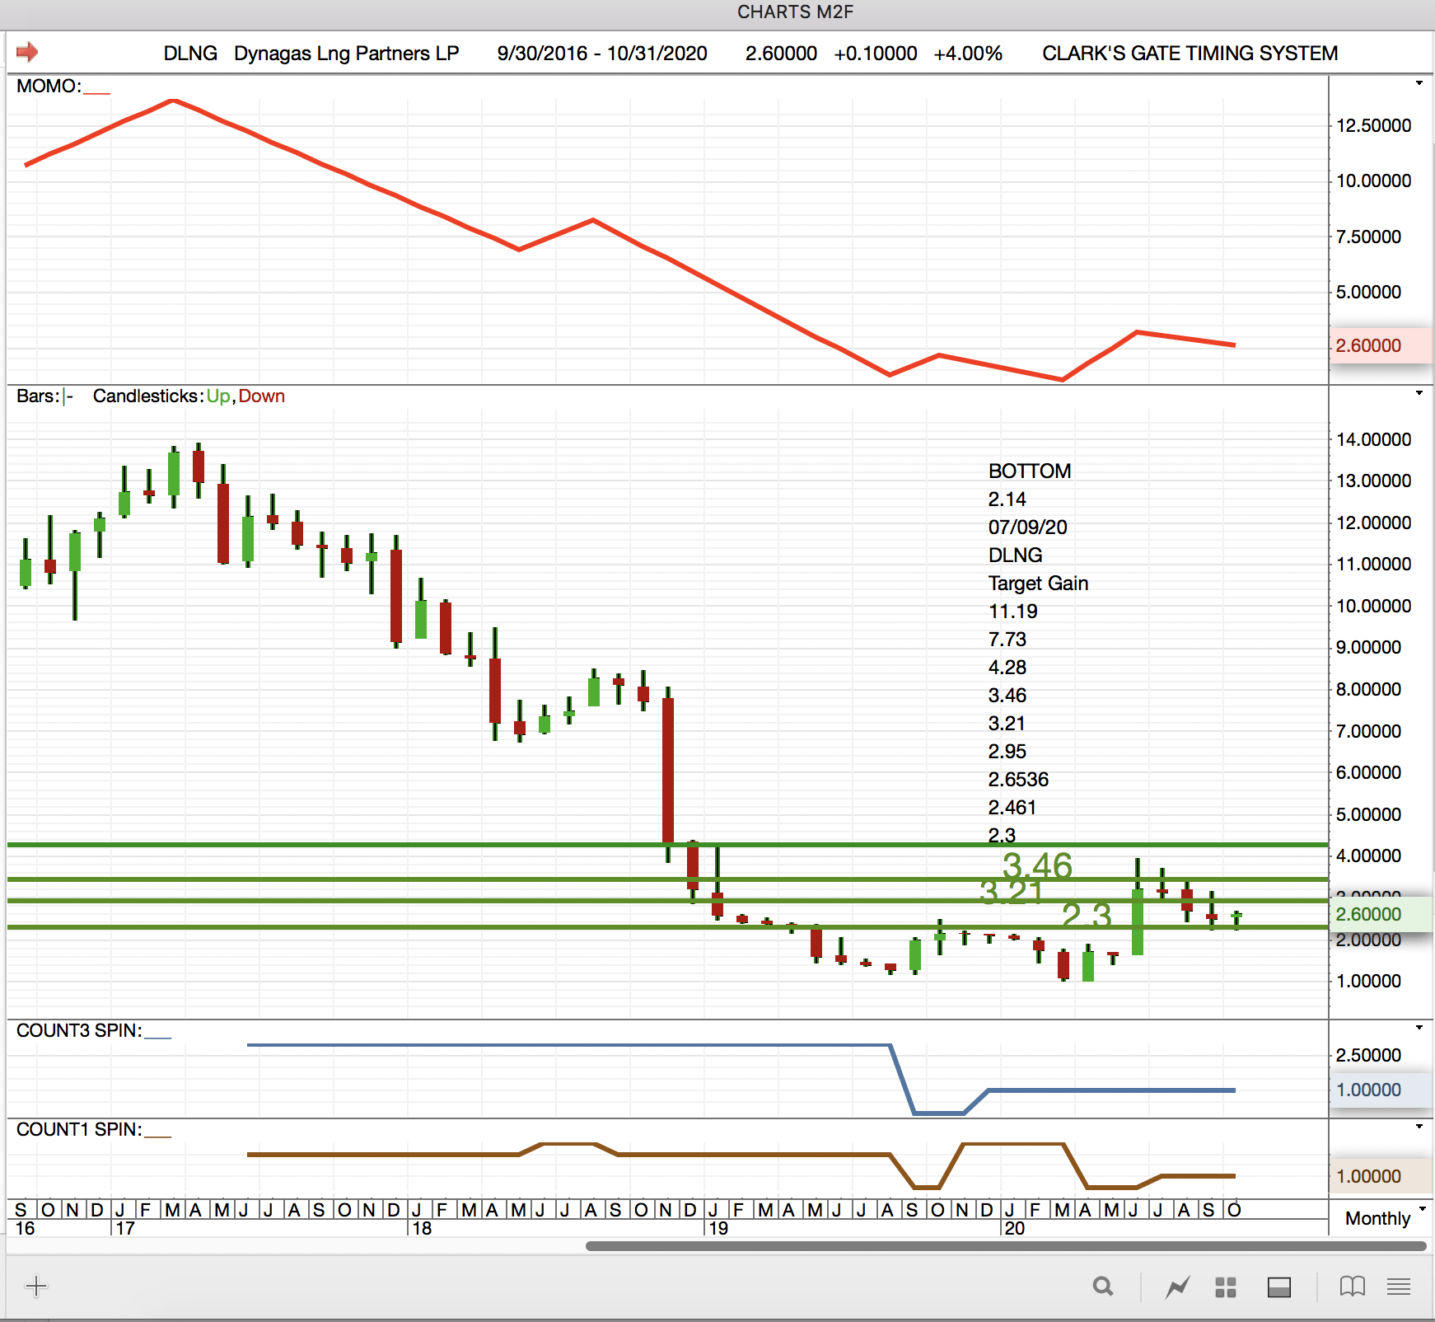Click the 11.19 target value in annotation
Screen dimensions: 1435x1322
1012,612
